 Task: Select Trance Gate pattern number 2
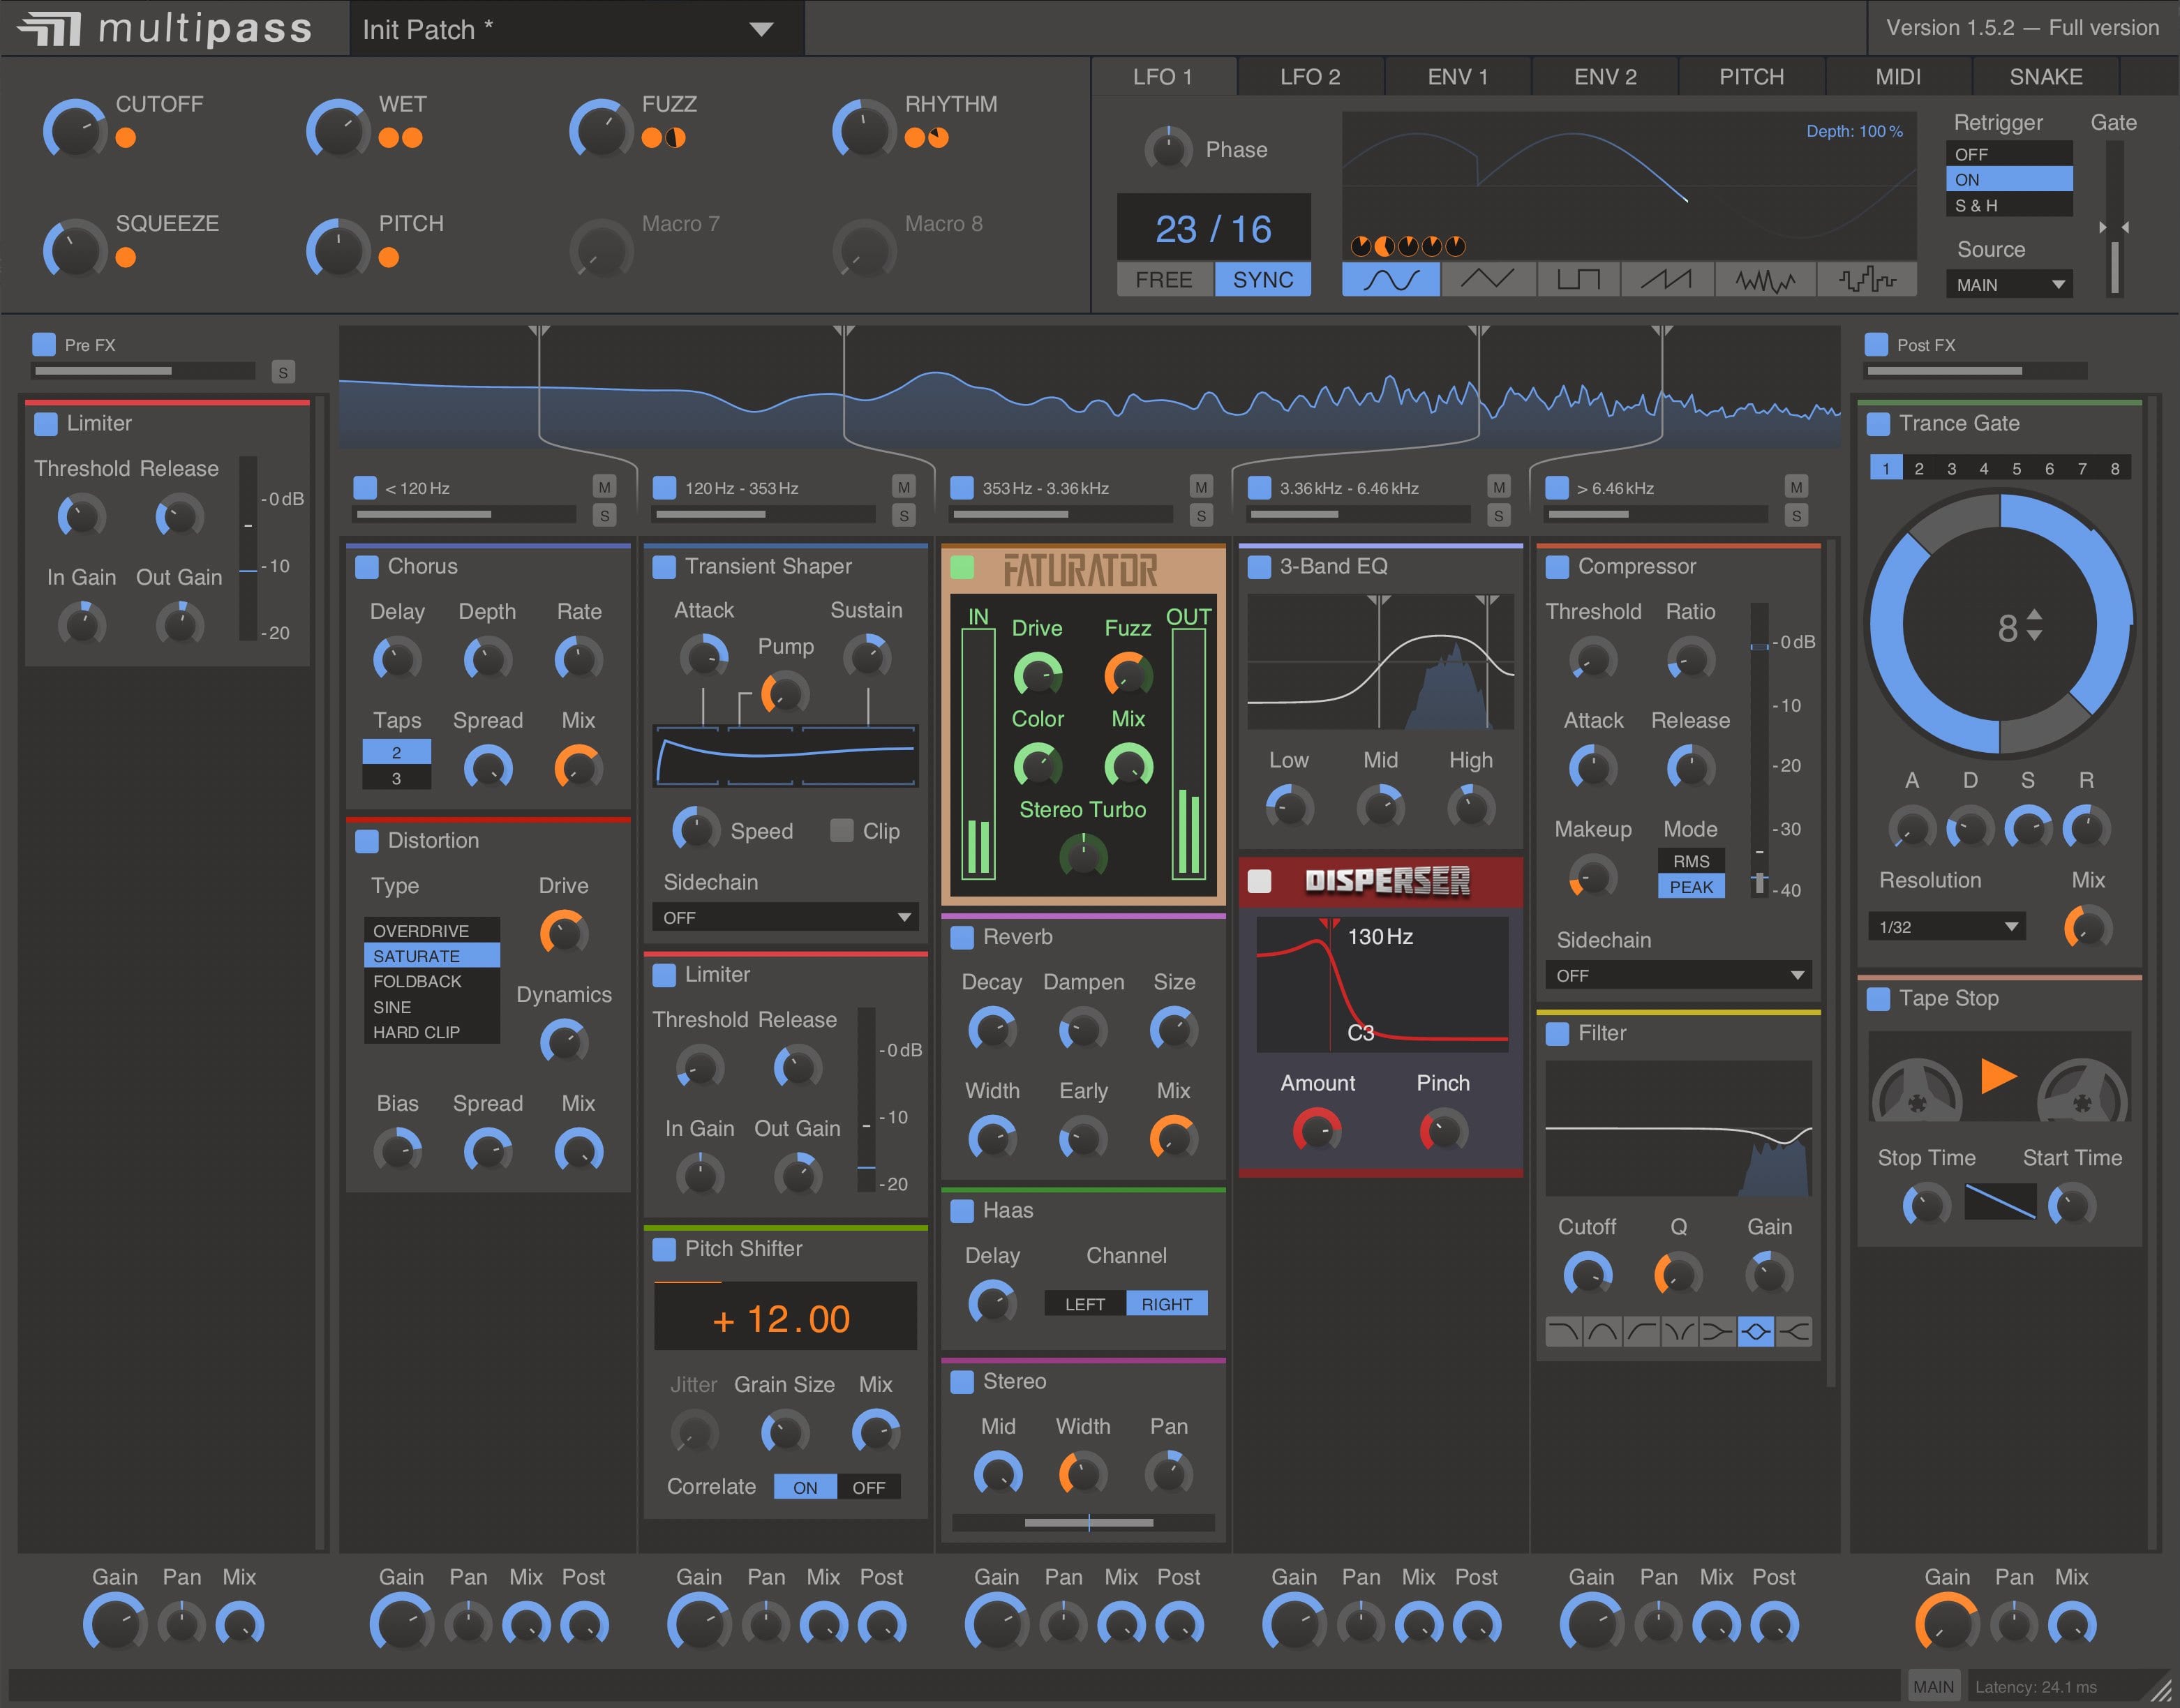tap(1918, 468)
